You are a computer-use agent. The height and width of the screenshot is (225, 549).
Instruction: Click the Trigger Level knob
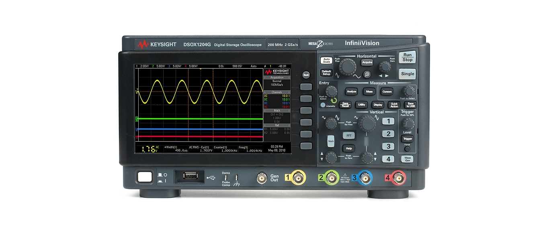coord(408,123)
